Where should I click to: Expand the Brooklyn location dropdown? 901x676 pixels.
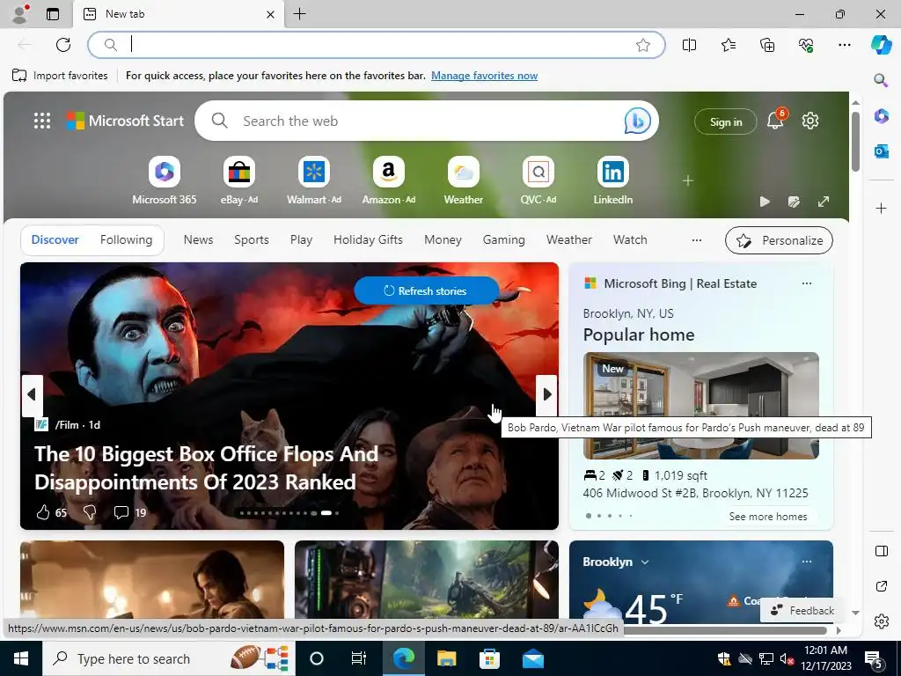point(645,562)
